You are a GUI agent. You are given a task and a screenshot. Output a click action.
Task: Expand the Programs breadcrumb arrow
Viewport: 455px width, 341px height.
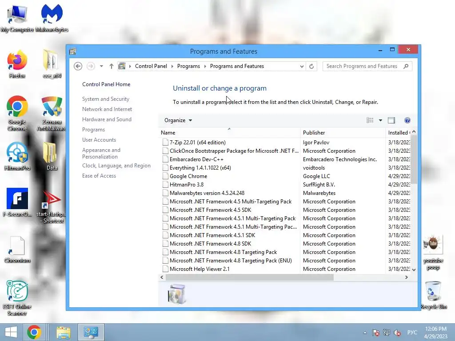(205, 66)
